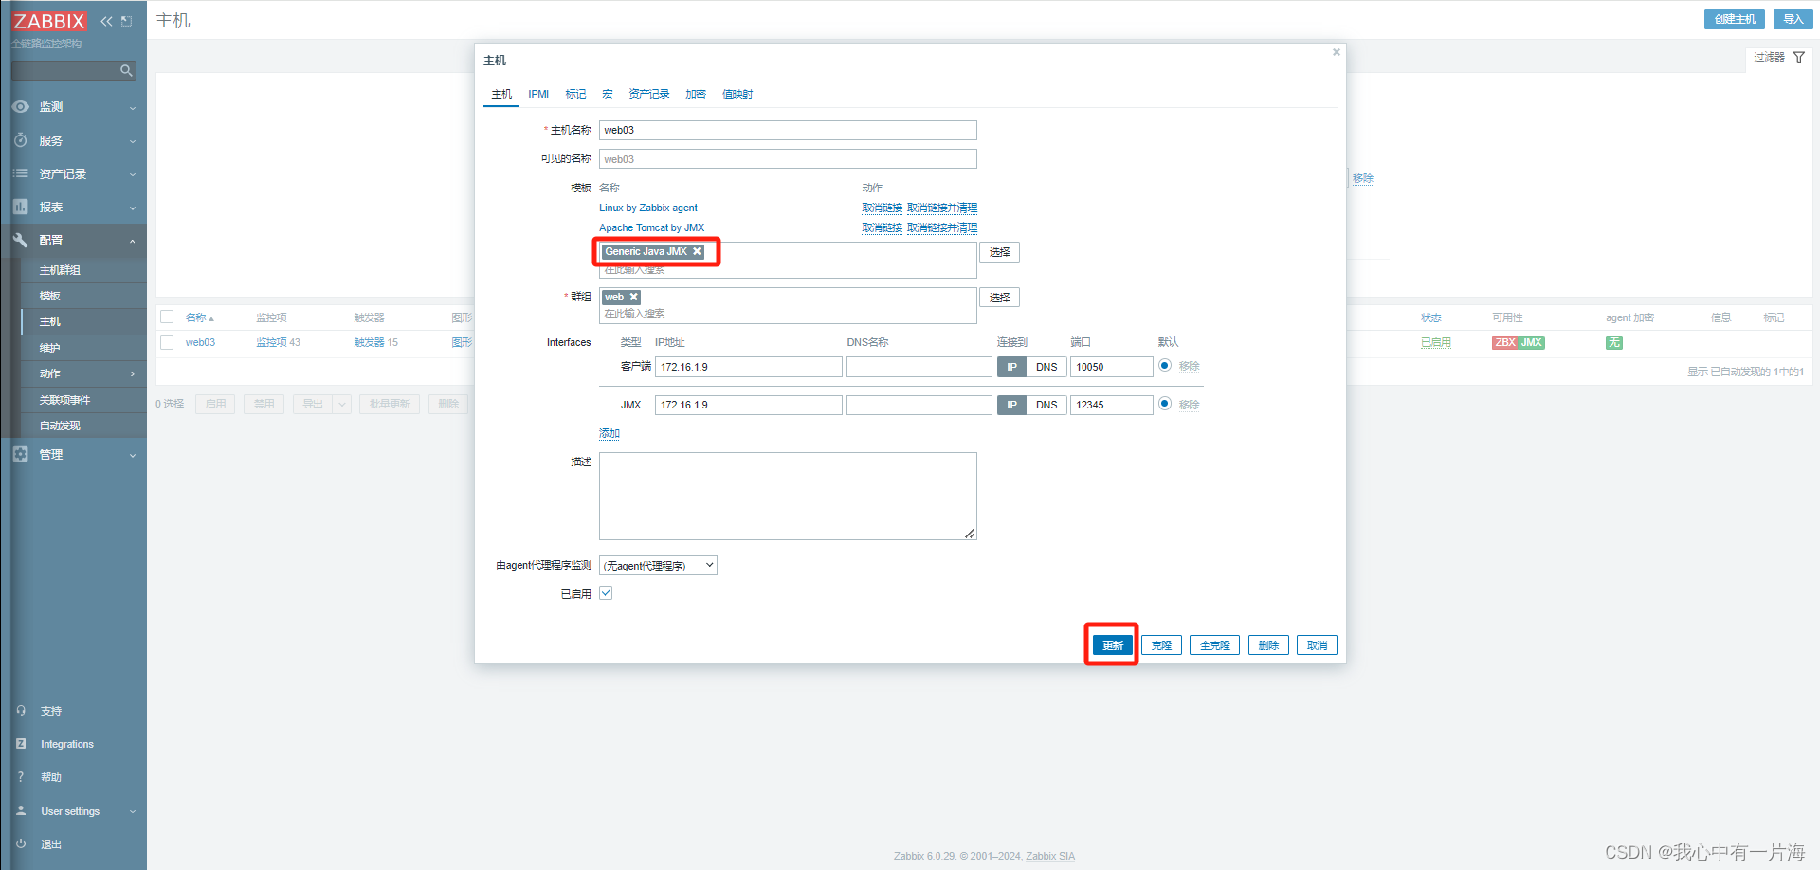This screenshot has width=1820, height=870.
Task: Choose DNS connect for JMX interface
Action: click(x=1046, y=405)
